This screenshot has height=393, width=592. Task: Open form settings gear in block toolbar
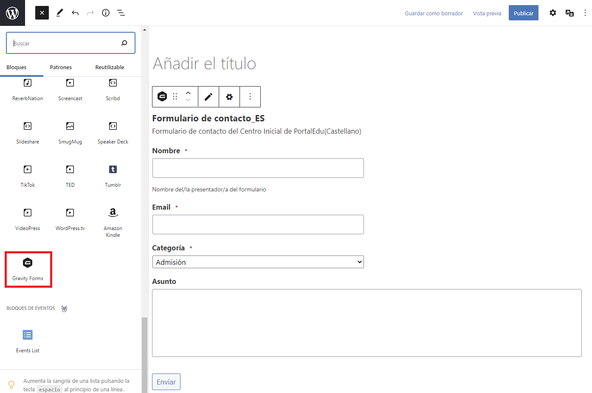pos(229,97)
